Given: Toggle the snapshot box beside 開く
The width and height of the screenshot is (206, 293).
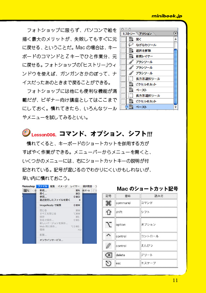Looking at the screenshot, I should (x=123, y=39).
